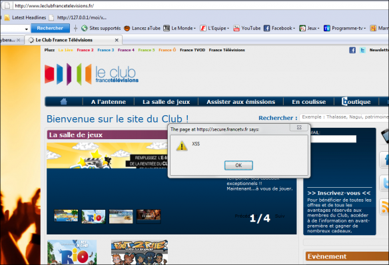This screenshot has width=389, height=265.
Task: Open the Rio game poster
Action: click(x=72, y=252)
